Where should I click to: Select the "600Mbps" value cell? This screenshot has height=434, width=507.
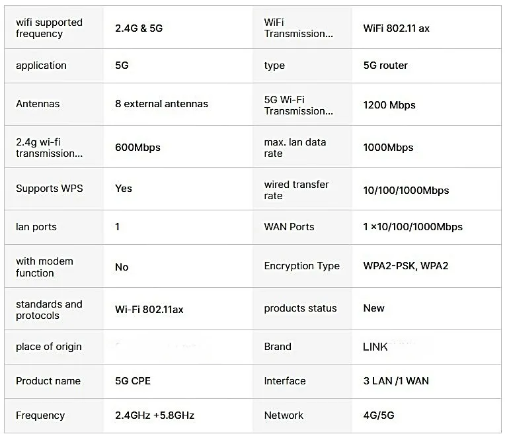(x=137, y=148)
